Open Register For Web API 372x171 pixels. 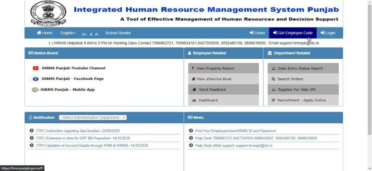pos(303,89)
